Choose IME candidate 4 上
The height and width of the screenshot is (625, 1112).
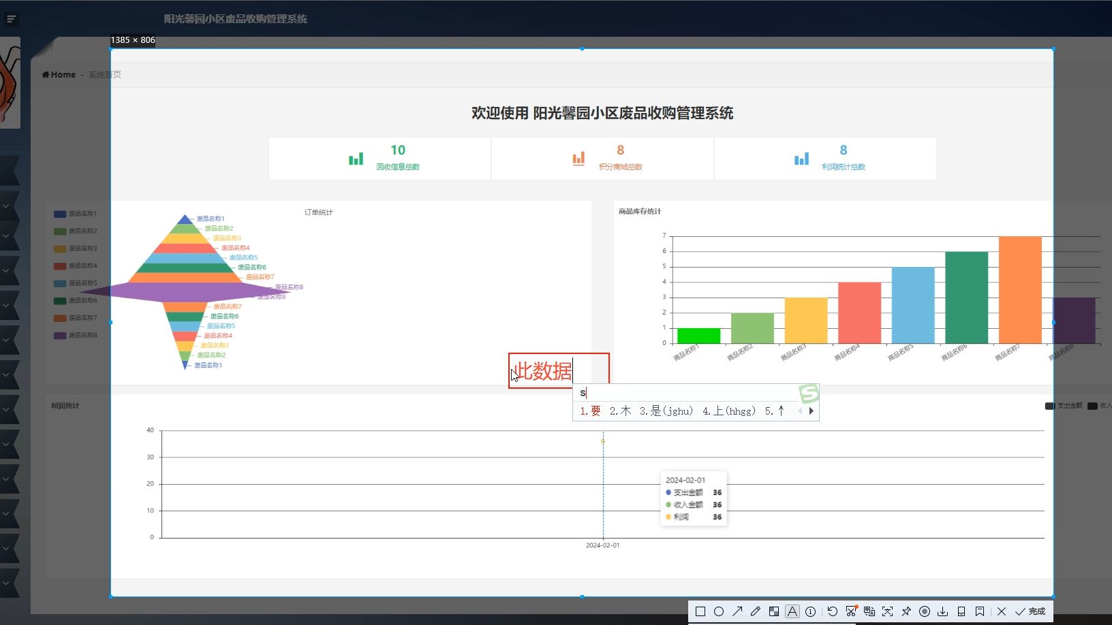(x=729, y=411)
